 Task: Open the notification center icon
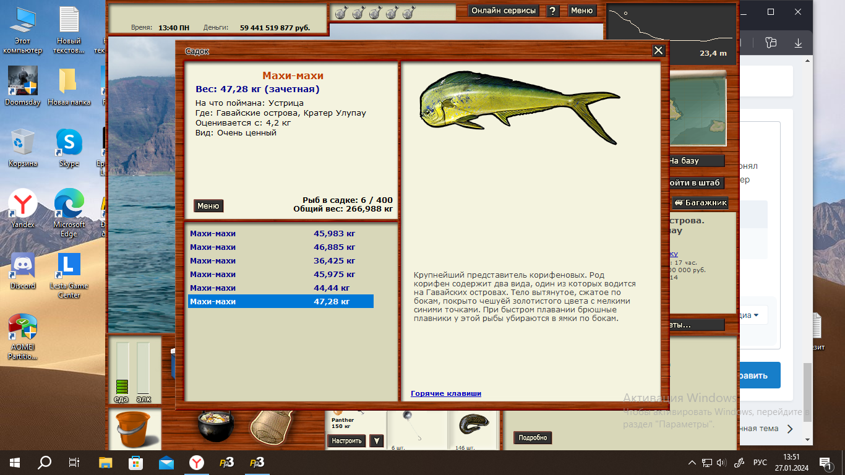(x=825, y=463)
